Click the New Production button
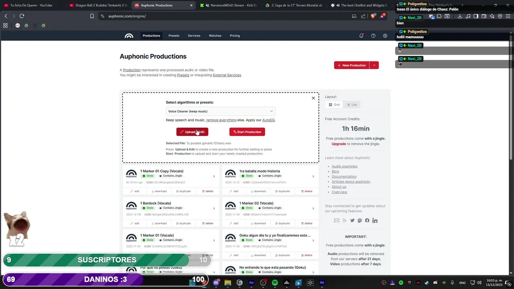Image resolution: width=514 pixels, height=289 pixels. click(352, 65)
